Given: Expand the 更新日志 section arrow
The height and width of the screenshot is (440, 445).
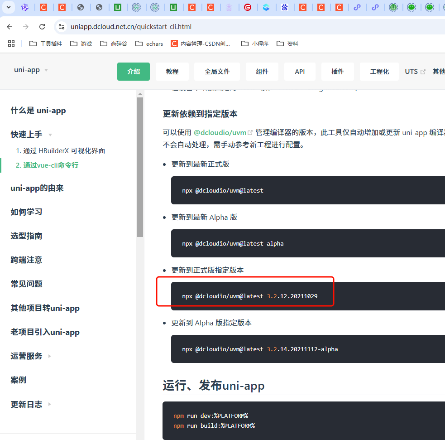Looking at the screenshot, I should (50, 404).
